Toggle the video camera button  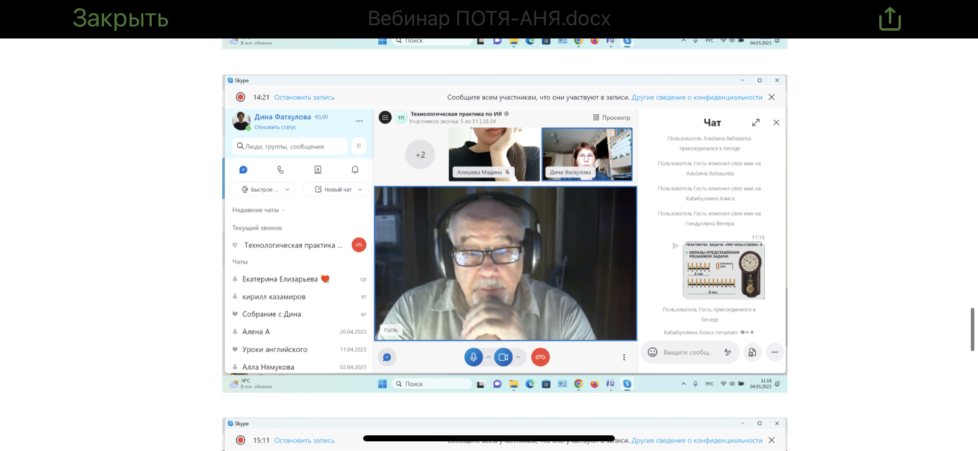(503, 357)
